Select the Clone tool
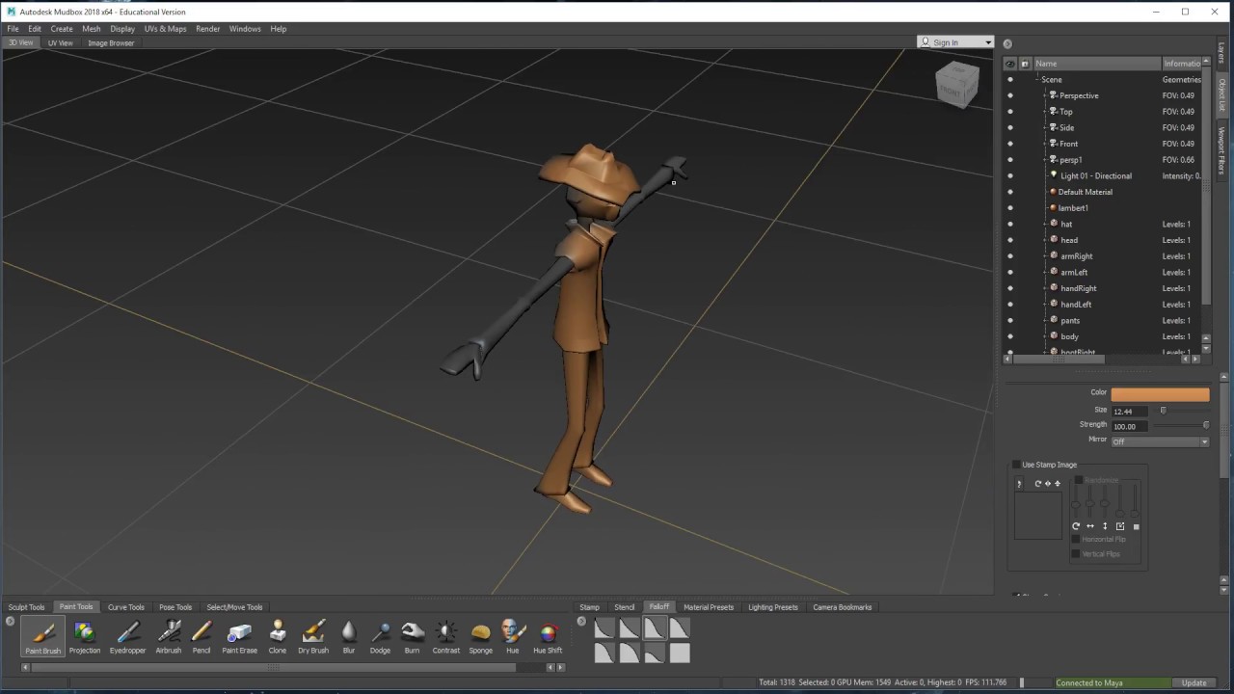This screenshot has height=694, width=1234. 278,637
